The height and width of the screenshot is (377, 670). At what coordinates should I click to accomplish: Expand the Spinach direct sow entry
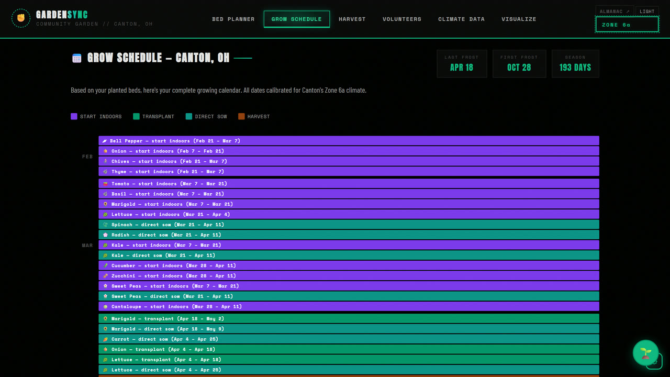(349, 225)
